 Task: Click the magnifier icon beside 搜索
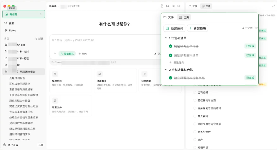[6, 23]
